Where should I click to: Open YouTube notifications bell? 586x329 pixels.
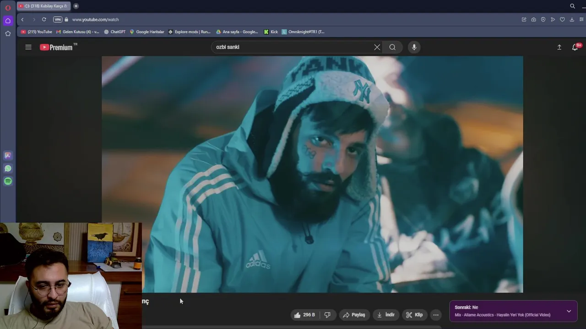(575, 47)
